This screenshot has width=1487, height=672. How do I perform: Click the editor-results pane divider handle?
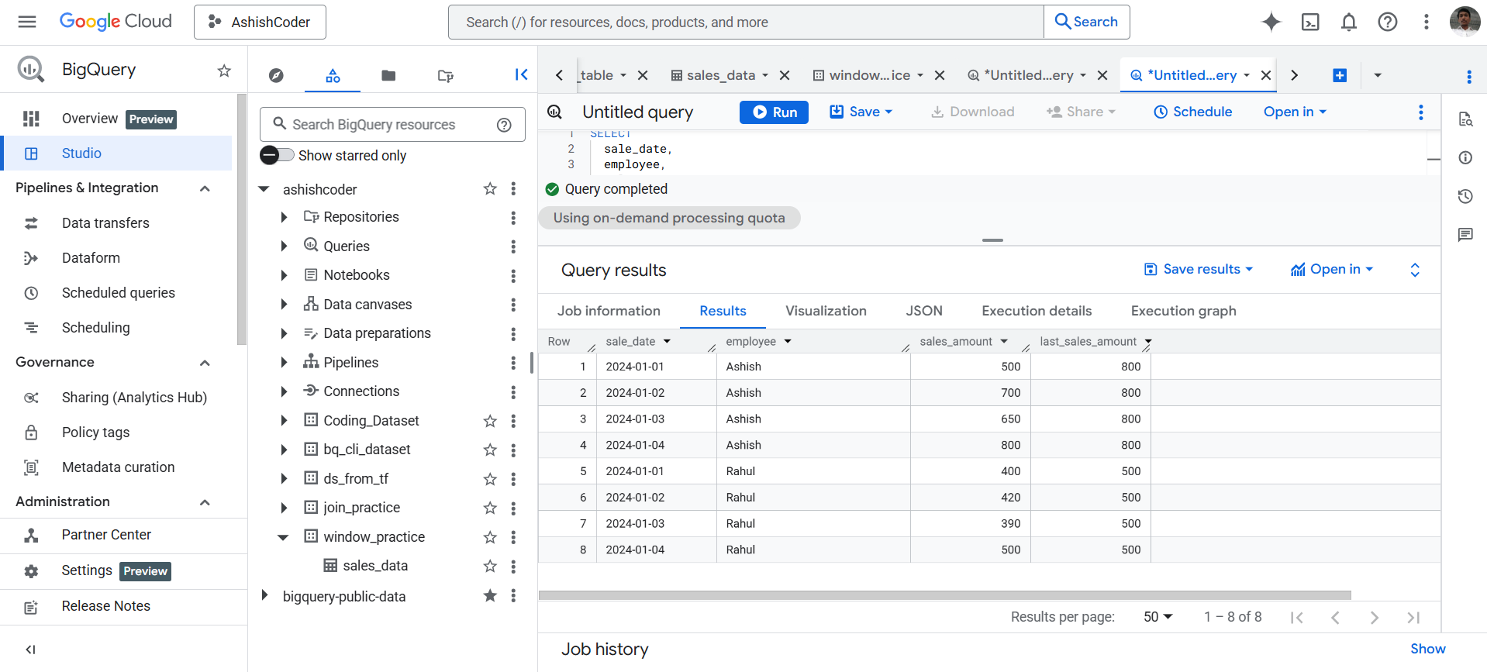[x=992, y=240]
